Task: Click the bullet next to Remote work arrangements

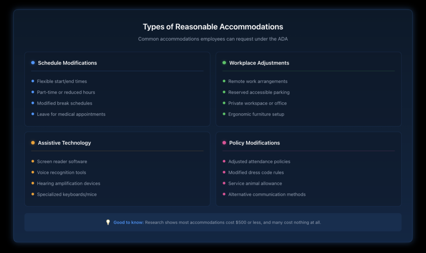Action: coord(224,81)
